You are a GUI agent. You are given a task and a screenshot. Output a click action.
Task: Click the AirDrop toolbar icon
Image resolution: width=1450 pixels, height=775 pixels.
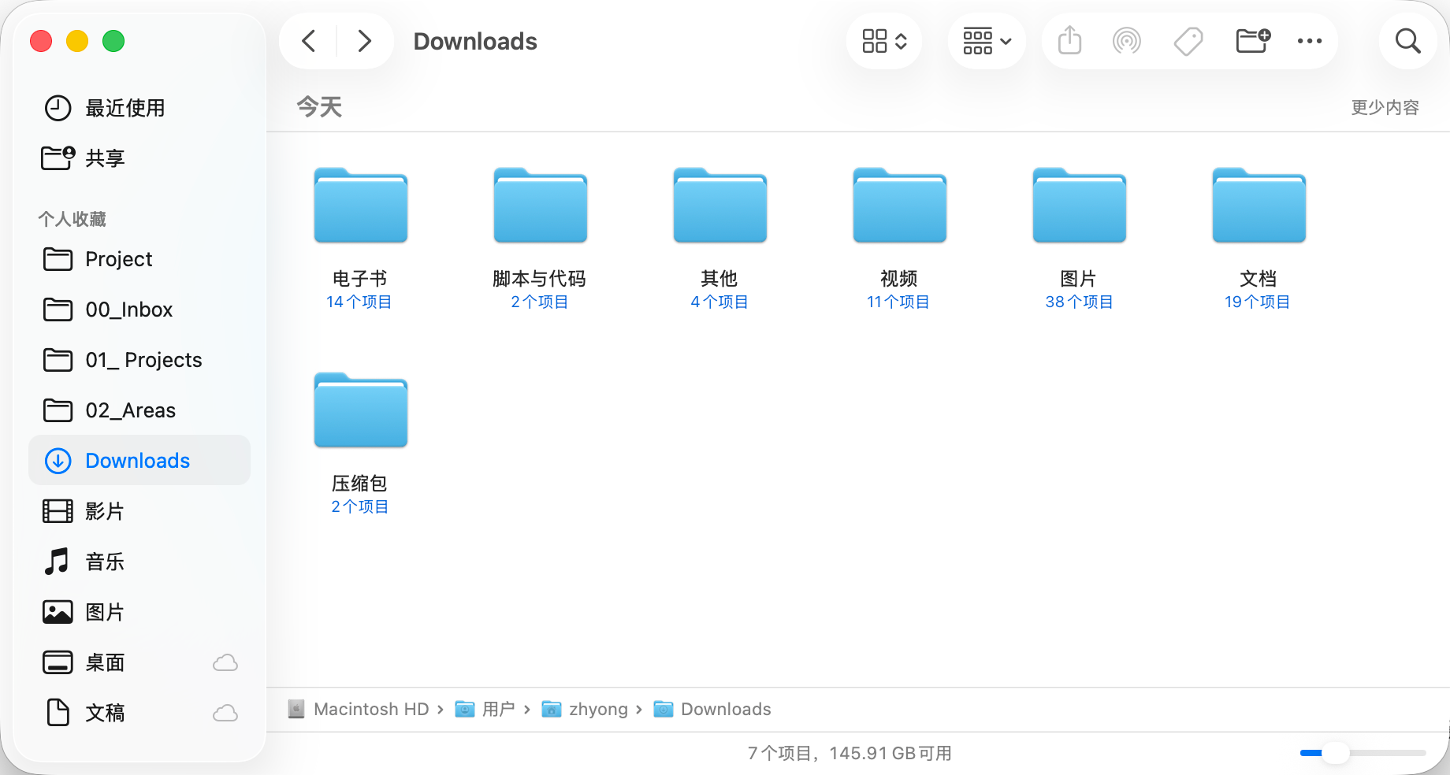point(1127,41)
